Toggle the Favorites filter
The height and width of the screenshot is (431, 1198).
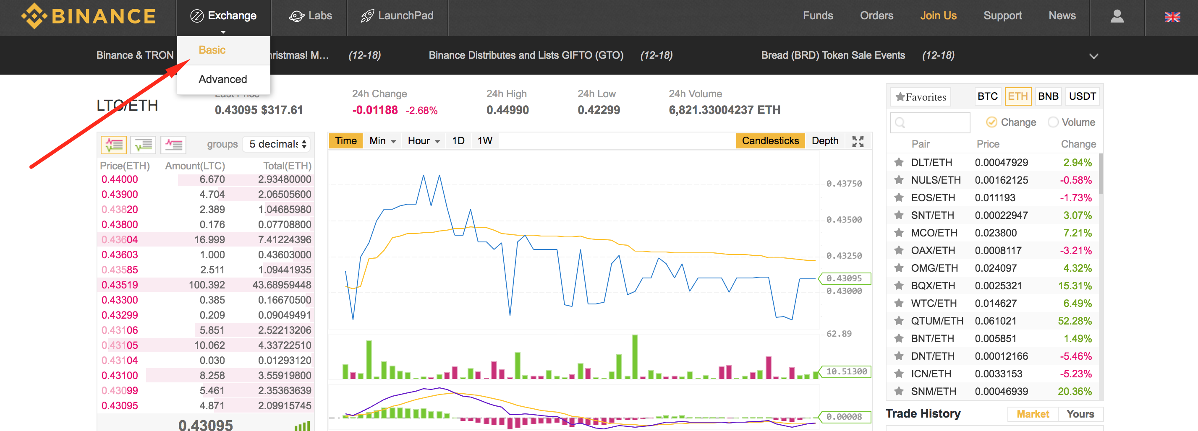921,97
